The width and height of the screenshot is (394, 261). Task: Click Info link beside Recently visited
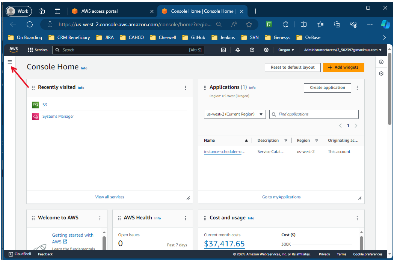pos(81,88)
